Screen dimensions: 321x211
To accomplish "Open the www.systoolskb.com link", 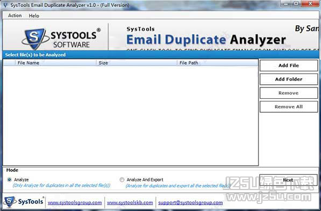I will click(x=130, y=203).
